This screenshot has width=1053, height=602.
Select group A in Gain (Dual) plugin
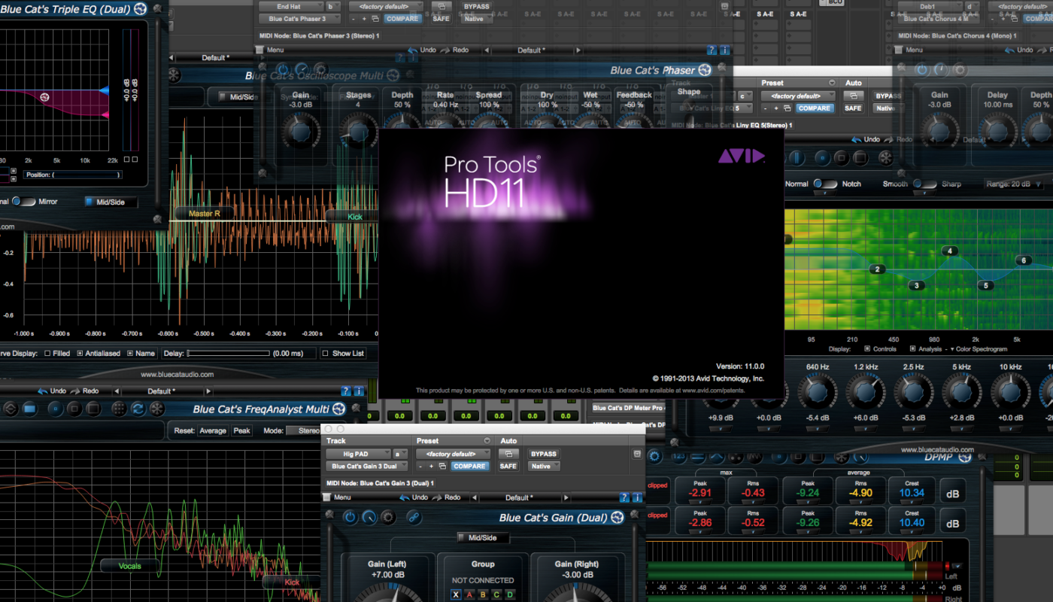(x=471, y=595)
